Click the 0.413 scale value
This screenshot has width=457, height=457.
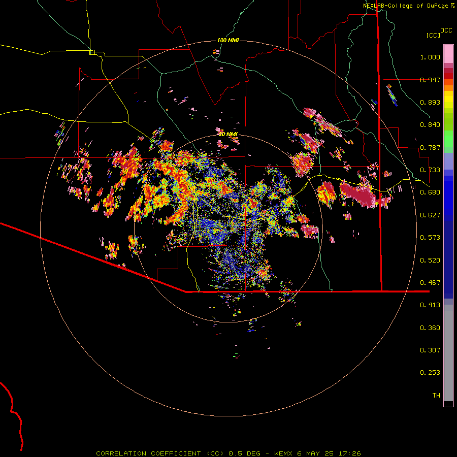pyautogui.click(x=430, y=305)
